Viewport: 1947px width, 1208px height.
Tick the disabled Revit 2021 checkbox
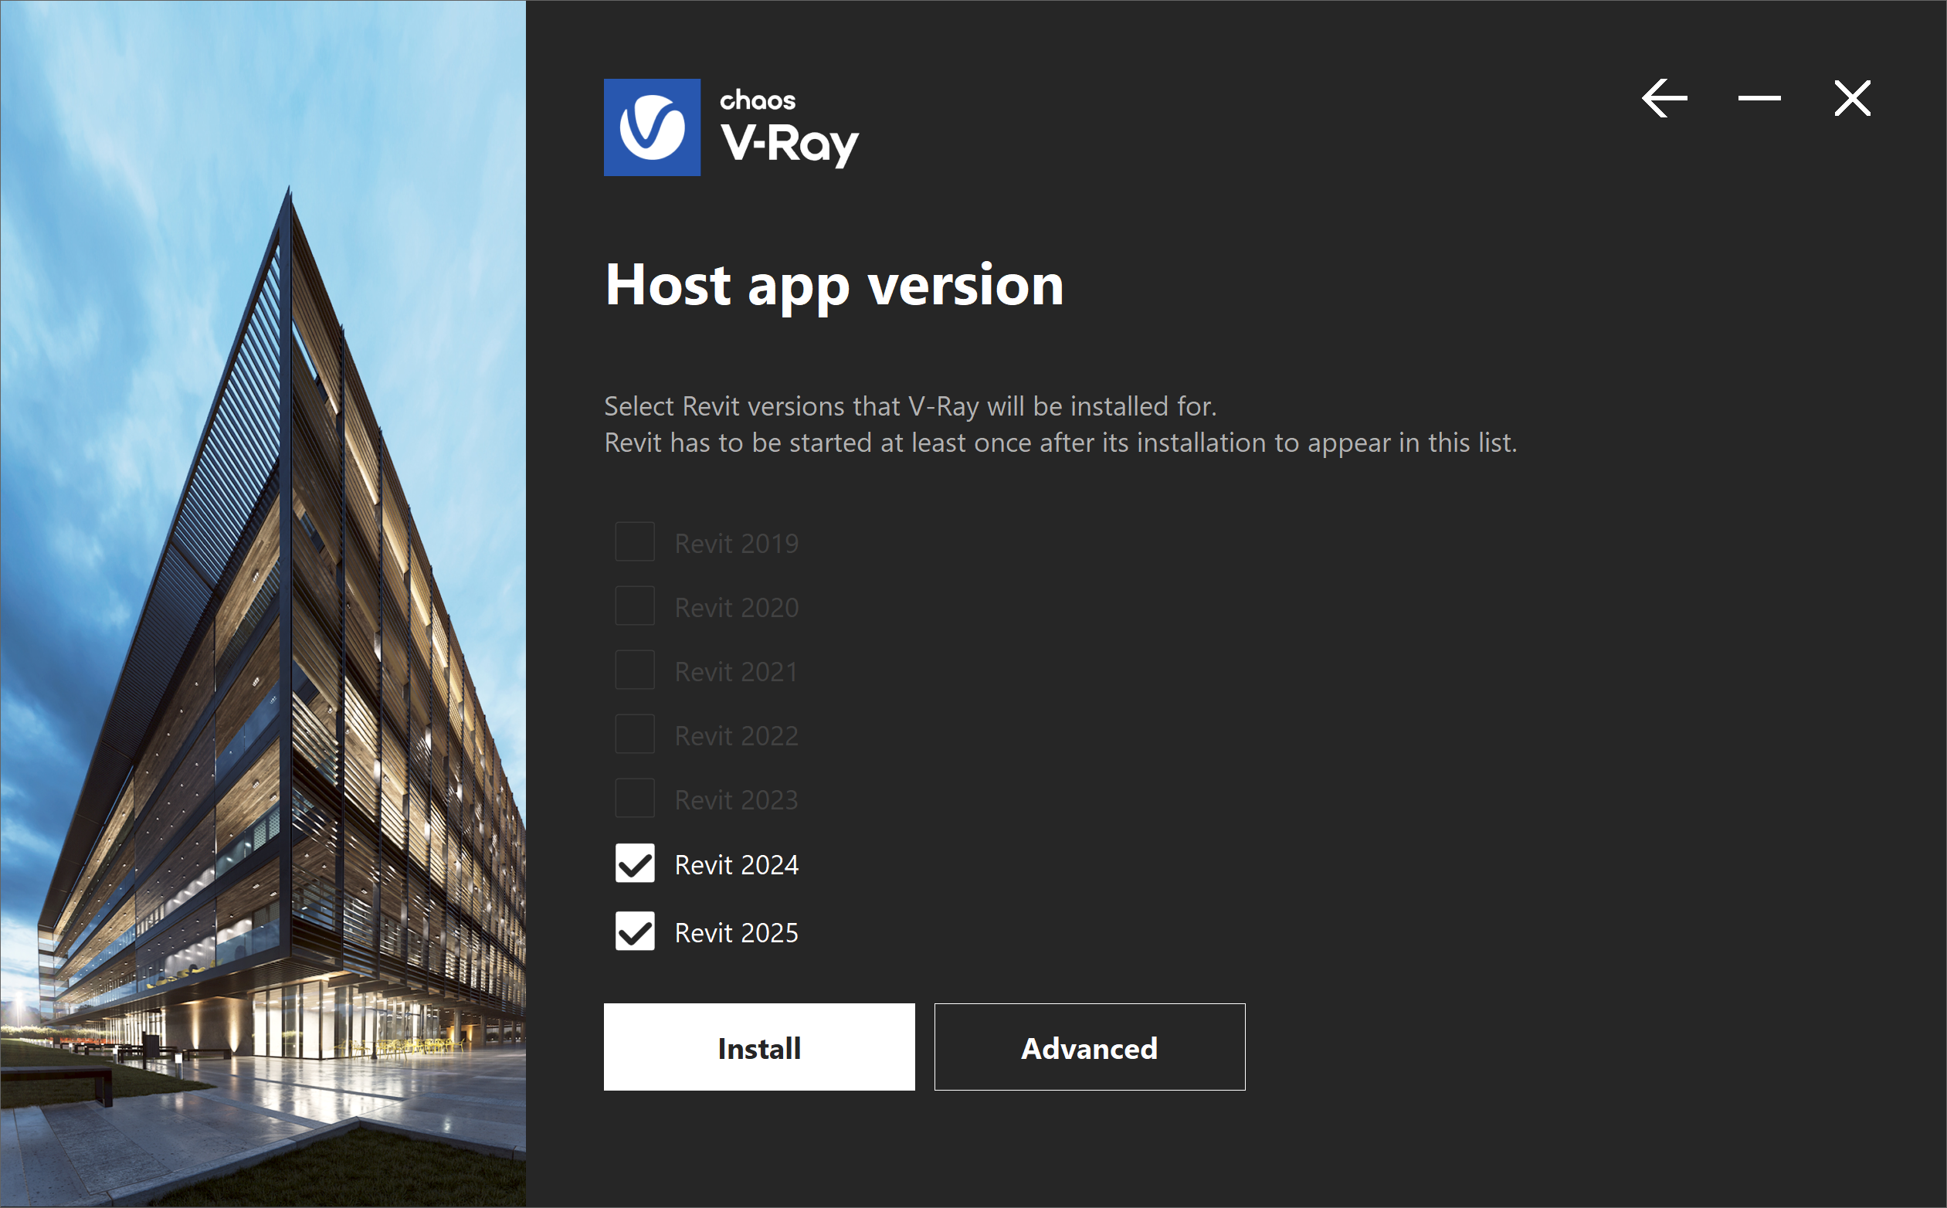(x=635, y=670)
